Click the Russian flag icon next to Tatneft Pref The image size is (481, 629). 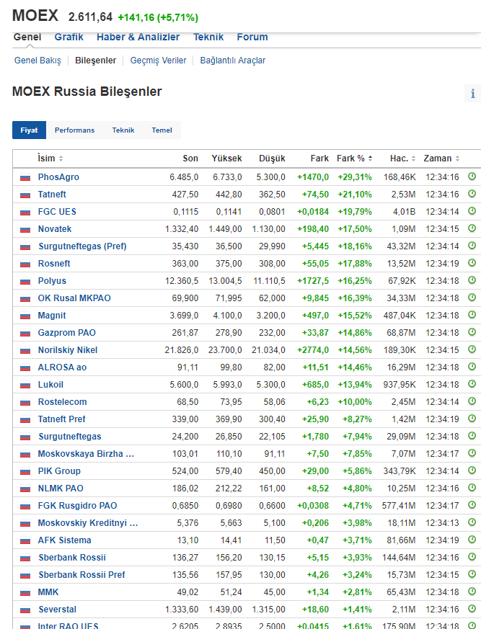tap(25, 419)
